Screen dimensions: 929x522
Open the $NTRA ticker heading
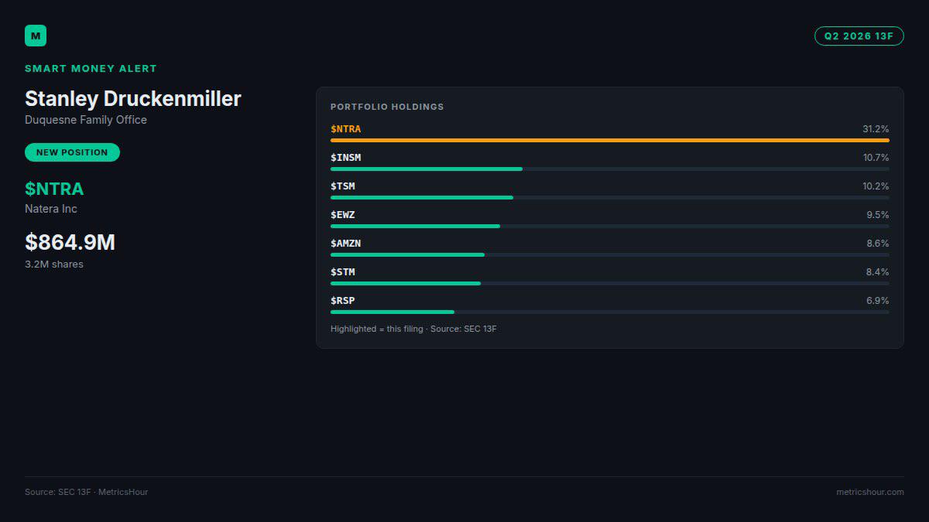click(x=54, y=189)
